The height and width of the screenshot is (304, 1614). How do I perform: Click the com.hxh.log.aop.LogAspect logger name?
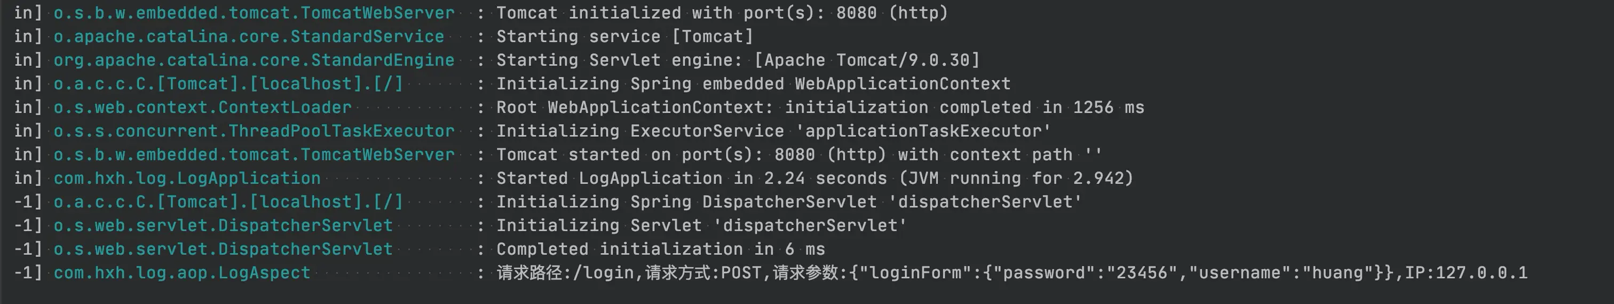point(181,273)
